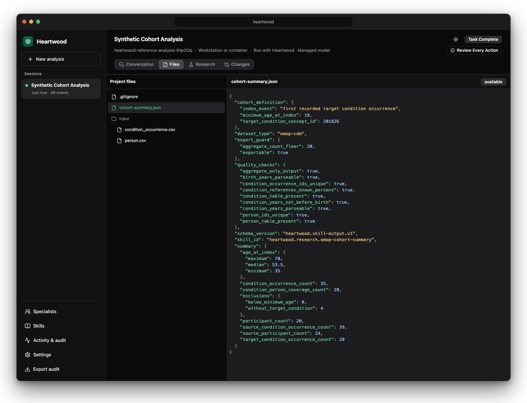
Task: Click the Task Complete status button
Action: [x=483, y=39]
